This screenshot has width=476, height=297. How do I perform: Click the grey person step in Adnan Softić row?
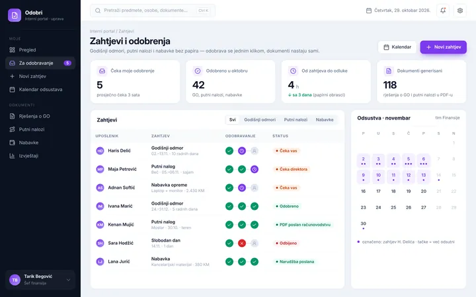point(255,187)
